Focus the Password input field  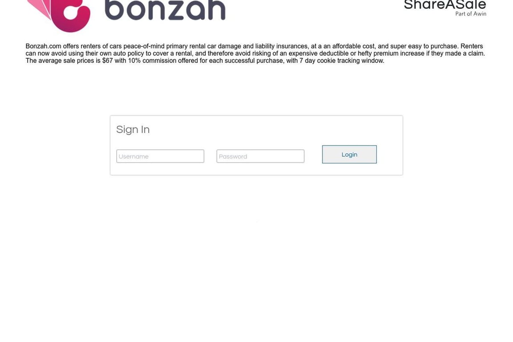point(261,156)
